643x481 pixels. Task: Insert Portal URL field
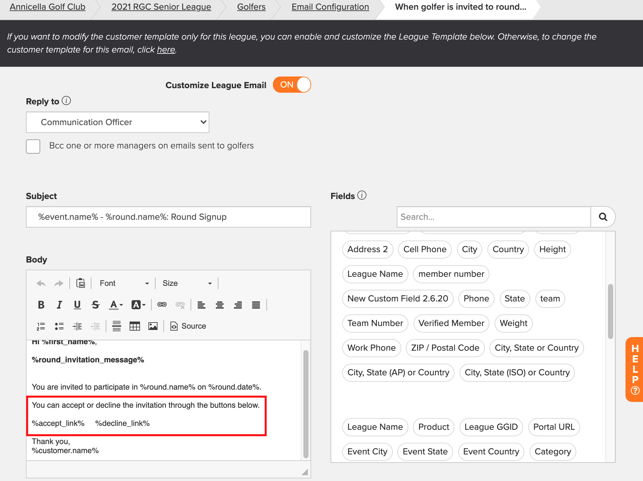tap(554, 427)
